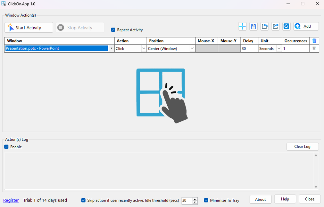This screenshot has height=207, width=324.
Task: Click the Position column header
Action: (x=171, y=41)
